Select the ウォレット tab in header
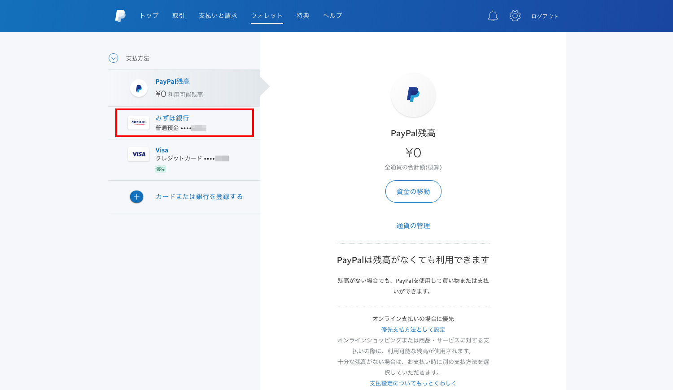This screenshot has height=390, width=673. (267, 16)
